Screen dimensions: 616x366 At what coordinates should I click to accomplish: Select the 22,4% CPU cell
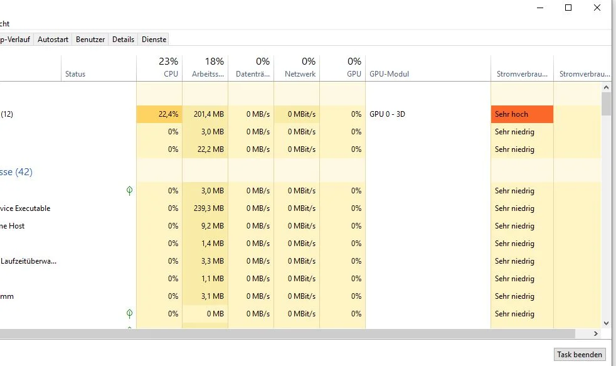[159, 114]
